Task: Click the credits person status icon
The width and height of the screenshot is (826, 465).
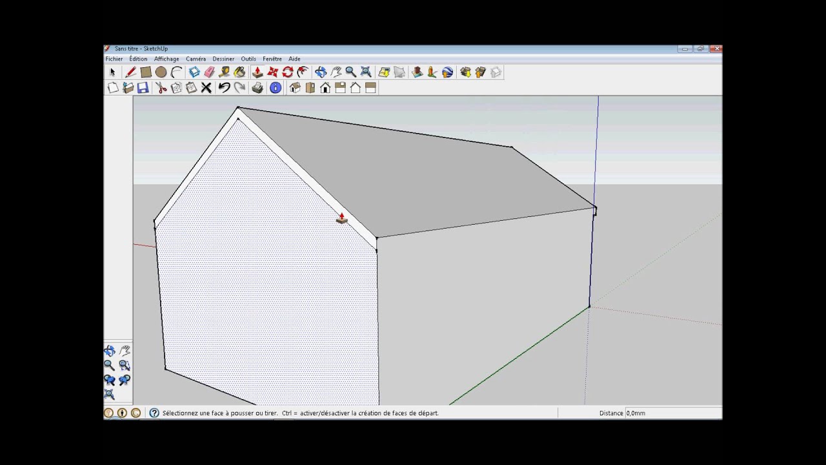Action: [122, 413]
